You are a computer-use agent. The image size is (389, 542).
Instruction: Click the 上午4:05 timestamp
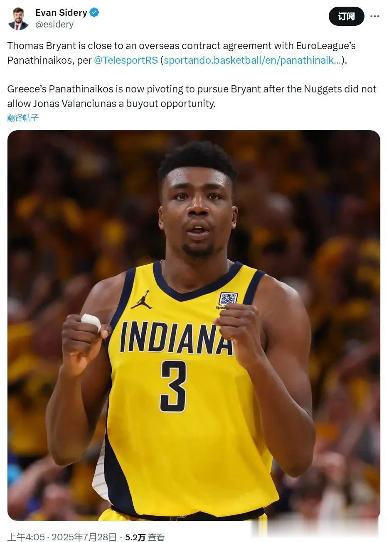coord(26,537)
